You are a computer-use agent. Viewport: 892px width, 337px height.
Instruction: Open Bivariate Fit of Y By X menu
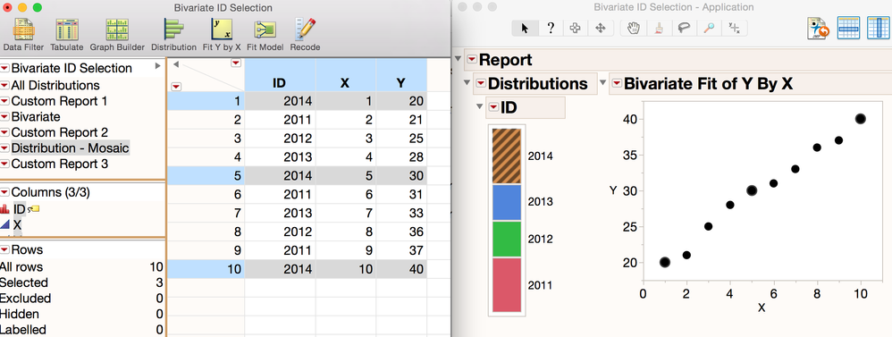(x=616, y=84)
